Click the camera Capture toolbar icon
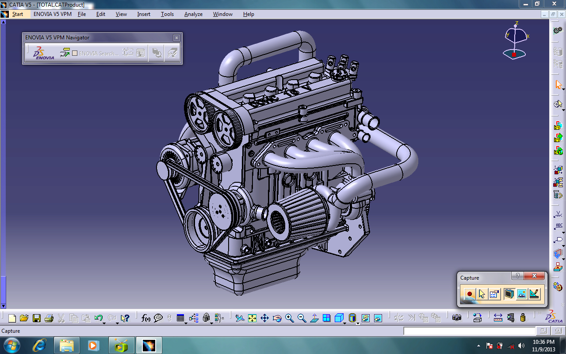 pyautogui.click(x=457, y=318)
